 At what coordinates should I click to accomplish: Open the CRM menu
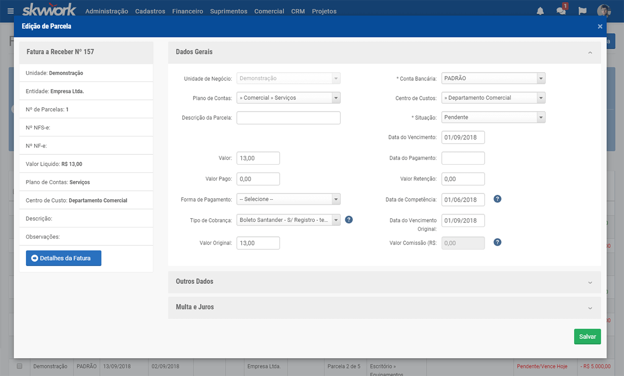(298, 11)
